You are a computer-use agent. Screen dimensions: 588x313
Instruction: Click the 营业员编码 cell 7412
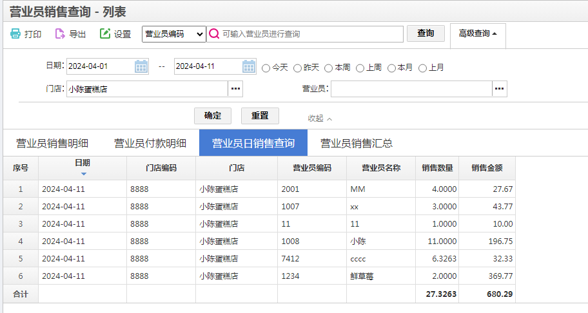[312, 259]
